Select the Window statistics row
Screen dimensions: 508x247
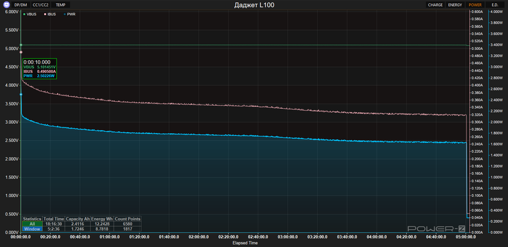[32, 228]
